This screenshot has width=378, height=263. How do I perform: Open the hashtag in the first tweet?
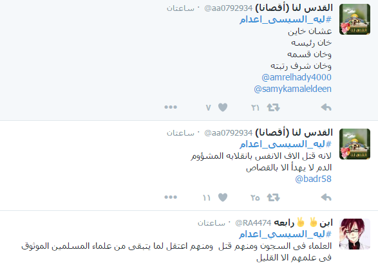(285, 19)
